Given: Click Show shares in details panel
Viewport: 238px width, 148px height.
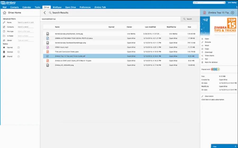Looking at the screenshot, I should [x=209, y=55].
